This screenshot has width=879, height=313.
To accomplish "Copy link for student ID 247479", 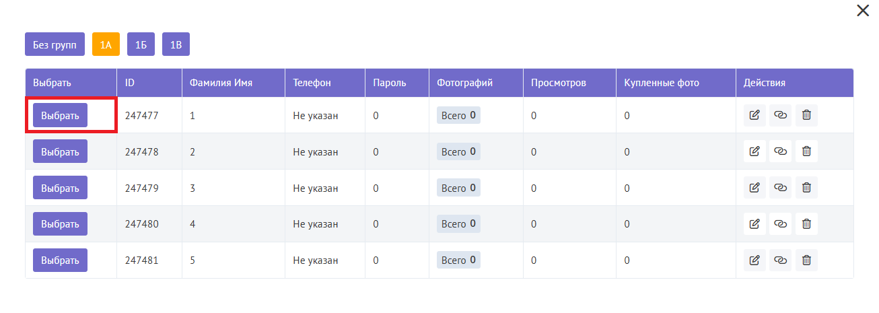I will (x=781, y=188).
